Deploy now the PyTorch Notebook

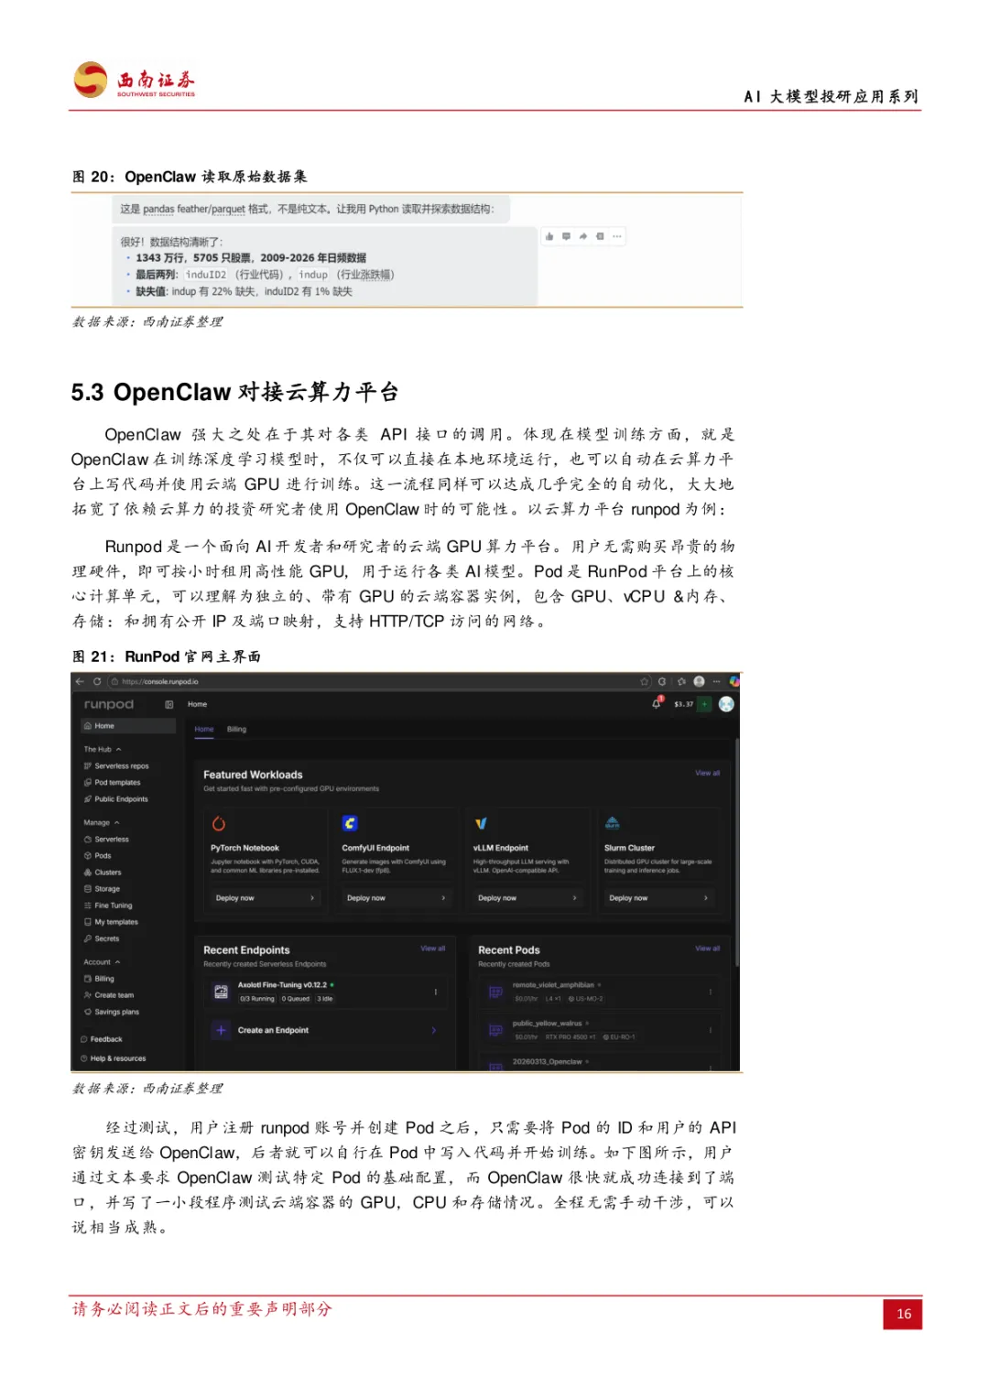(265, 897)
